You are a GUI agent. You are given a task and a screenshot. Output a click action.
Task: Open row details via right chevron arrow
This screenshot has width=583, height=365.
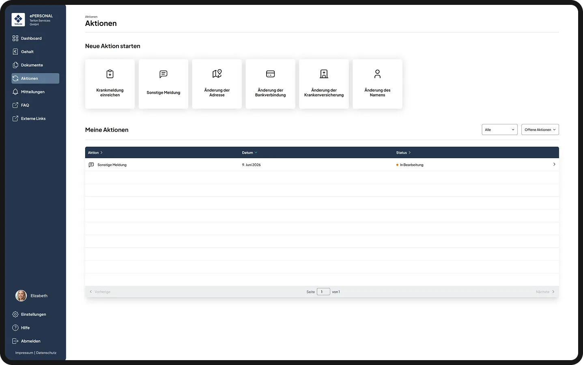[x=554, y=164]
